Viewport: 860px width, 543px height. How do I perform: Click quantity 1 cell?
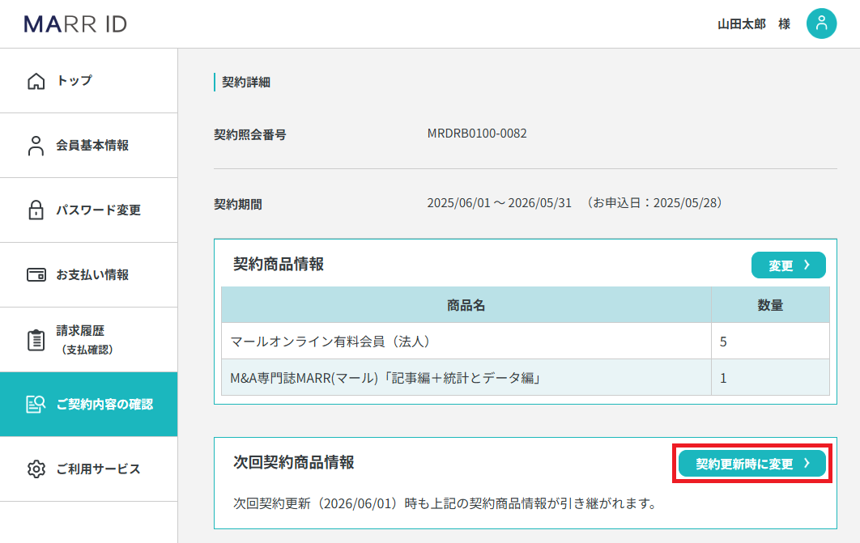[770, 378]
